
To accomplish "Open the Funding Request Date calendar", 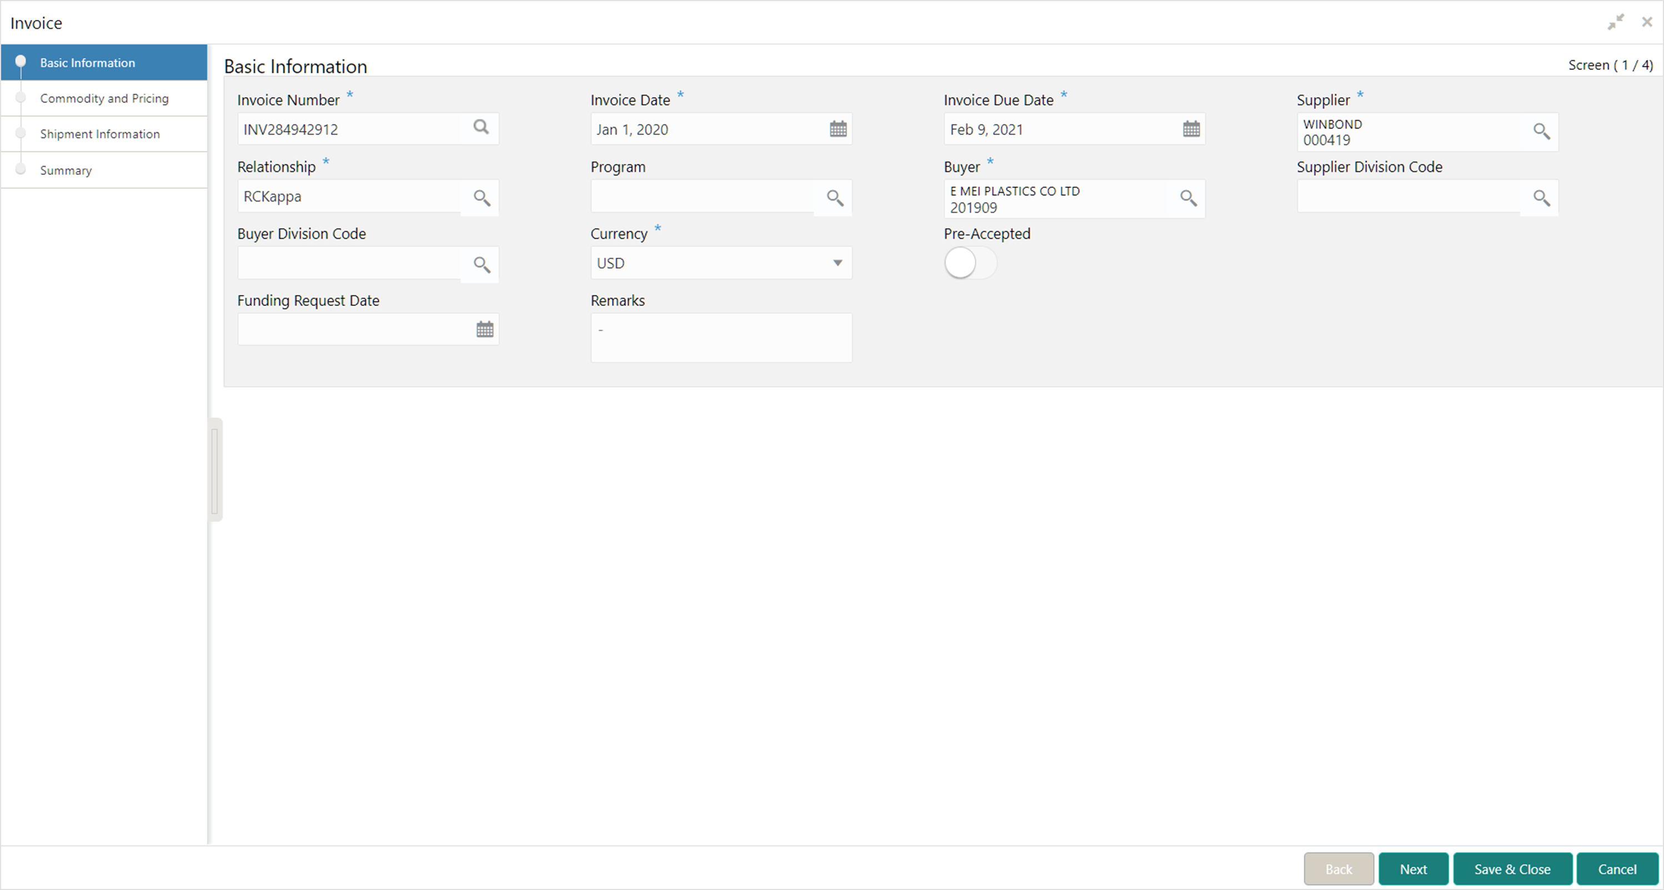I will tap(484, 329).
